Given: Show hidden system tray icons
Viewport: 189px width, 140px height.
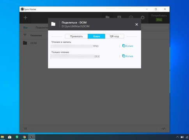Looking at the screenshot, I should pyautogui.click(x=177, y=137).
